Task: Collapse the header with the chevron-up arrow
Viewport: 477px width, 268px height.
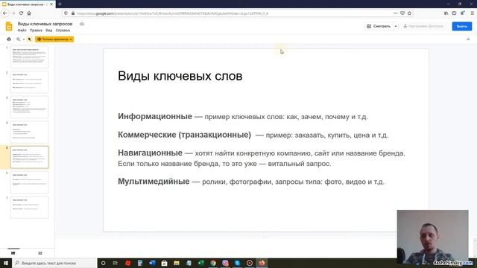Action: (468, 39)
